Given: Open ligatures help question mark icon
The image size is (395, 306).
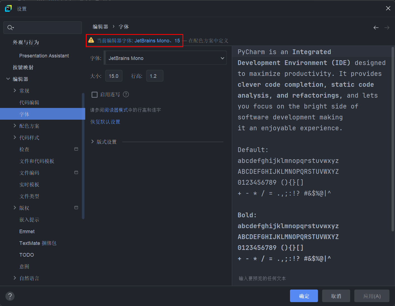Looking at the screenshot, I should pos(126,94).
